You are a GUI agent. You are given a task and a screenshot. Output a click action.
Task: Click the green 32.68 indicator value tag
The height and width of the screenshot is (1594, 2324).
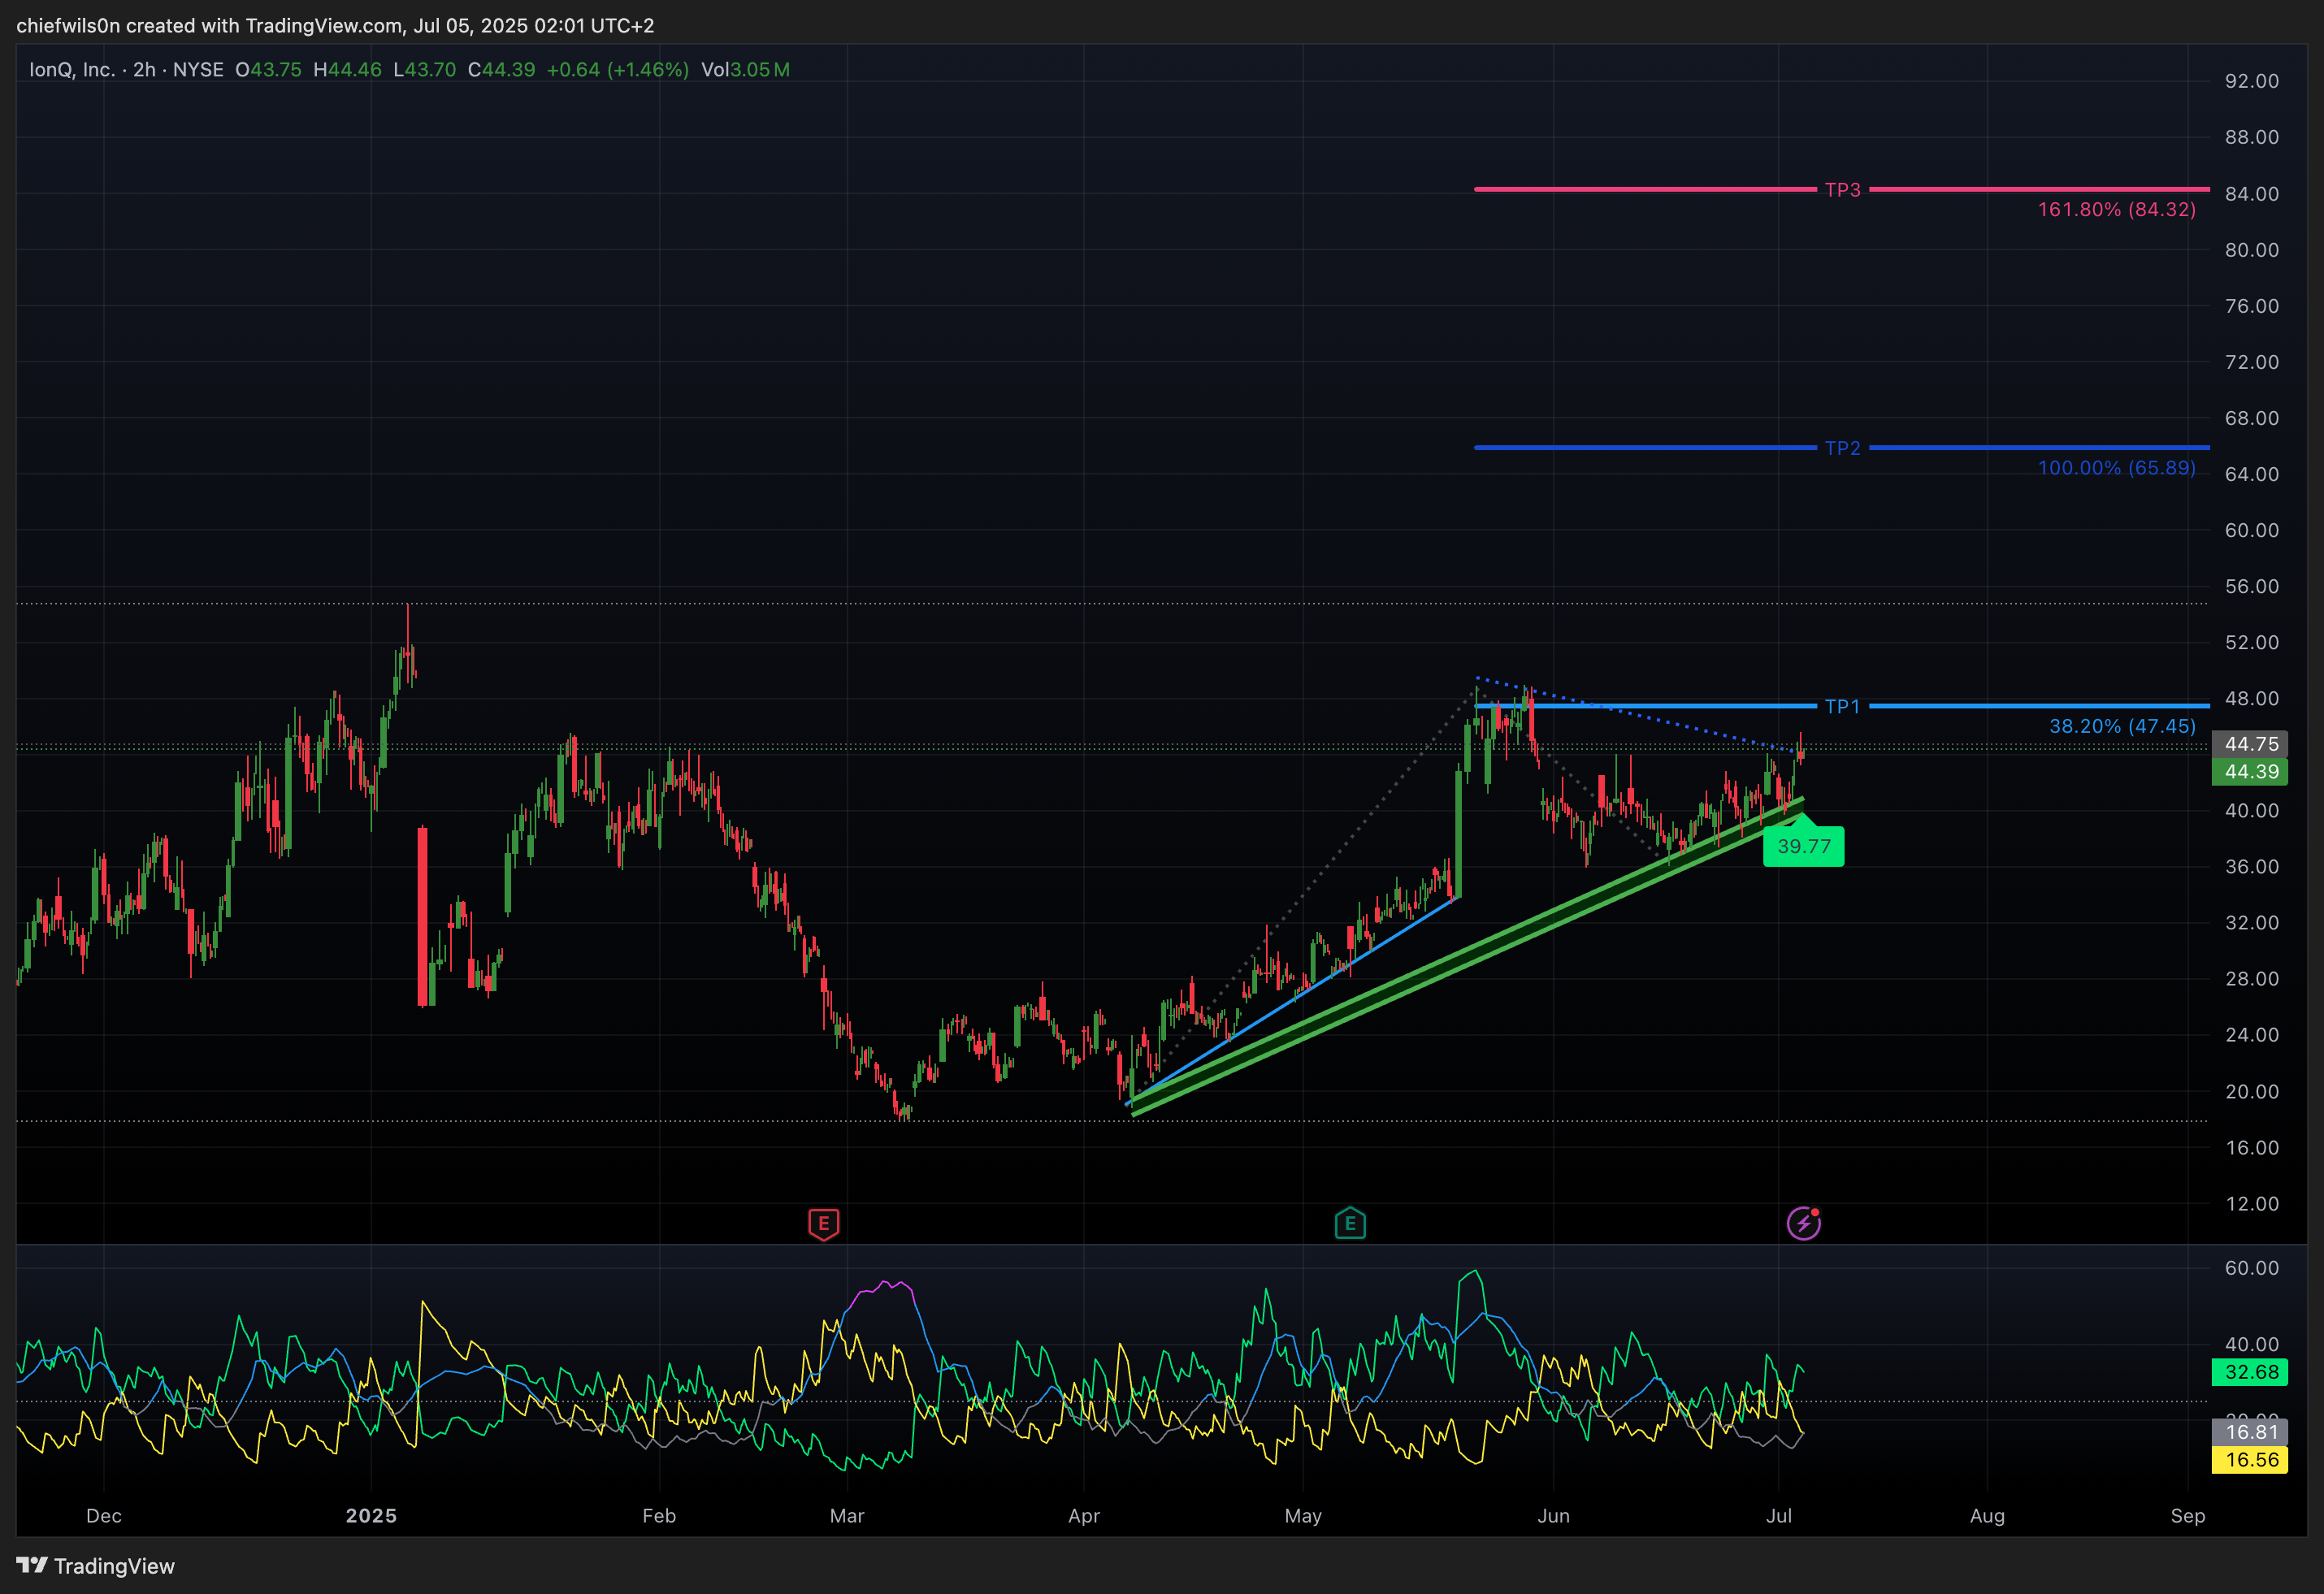2250,1372
